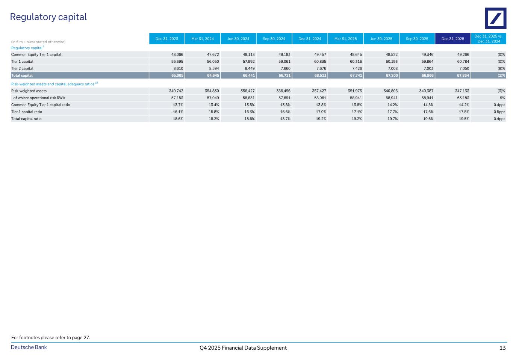Click the page number 13
This screenshot has height=355, width=513.
502,348
